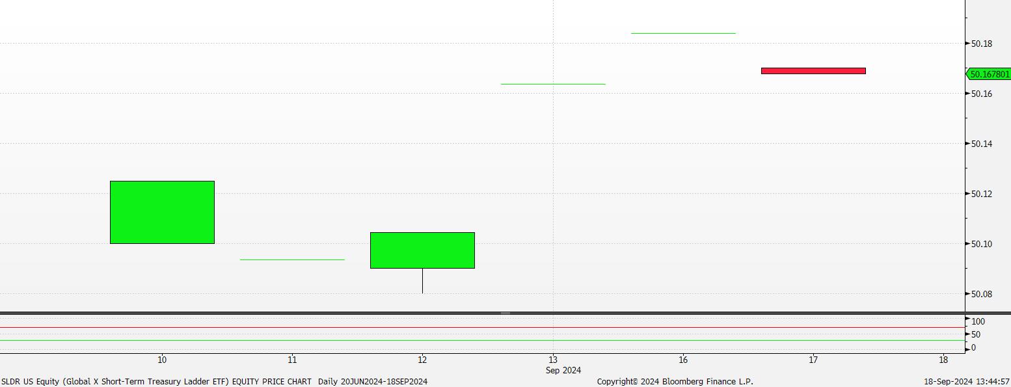Viewport: 1011px width, 387px height.
Task: Click the Copyright 2024 Bloomberg Finance L.P. text
Action: (x=675, y=381)
